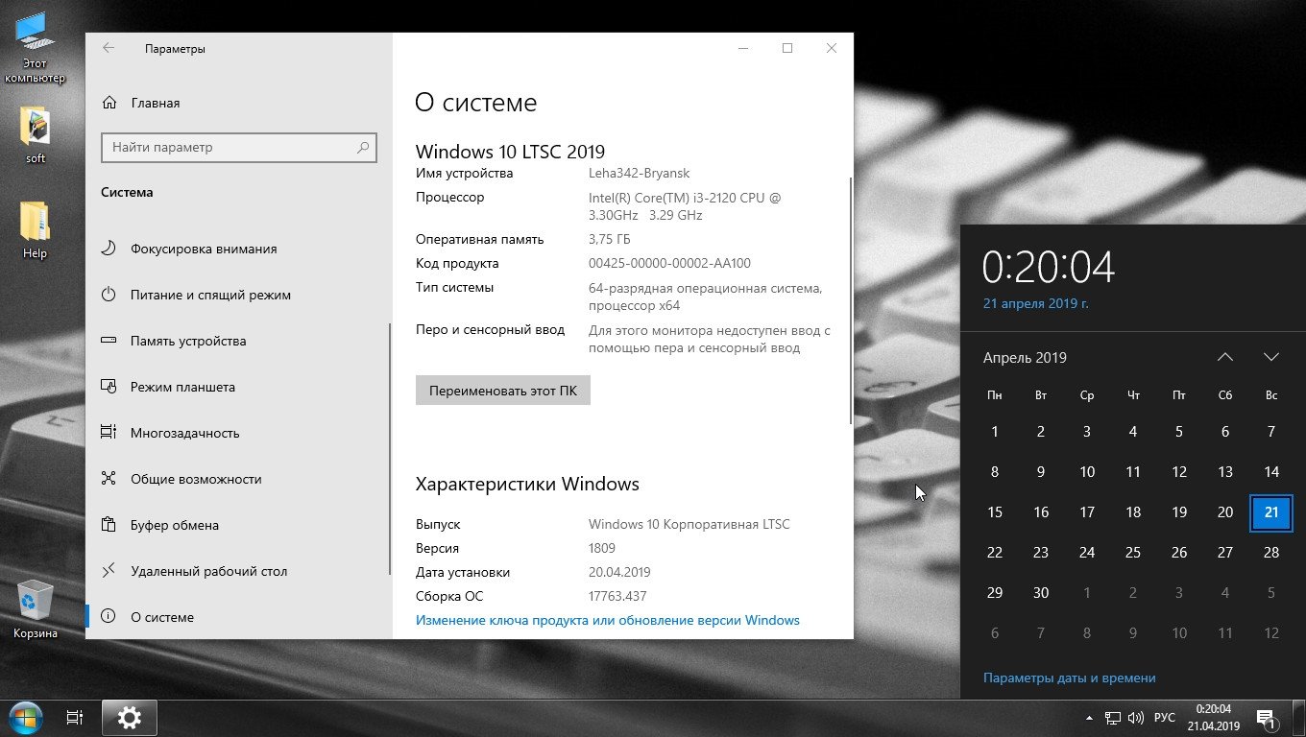Click the search magnifier icon
1306x737 pixels.
click(363, 148)
